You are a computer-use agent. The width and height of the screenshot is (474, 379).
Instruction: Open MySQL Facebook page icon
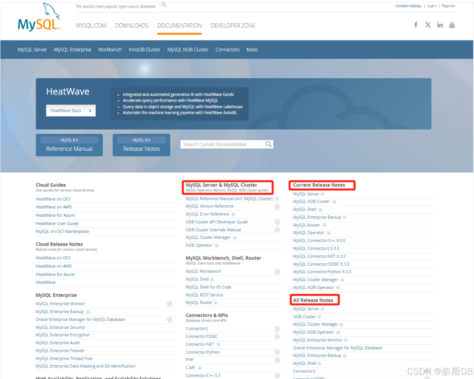[x=416, y=25]
